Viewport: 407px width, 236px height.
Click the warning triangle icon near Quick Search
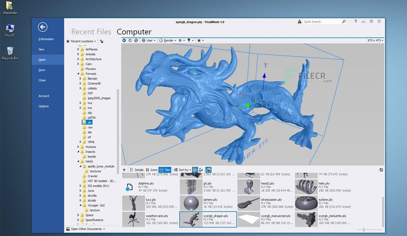[299, 22]
